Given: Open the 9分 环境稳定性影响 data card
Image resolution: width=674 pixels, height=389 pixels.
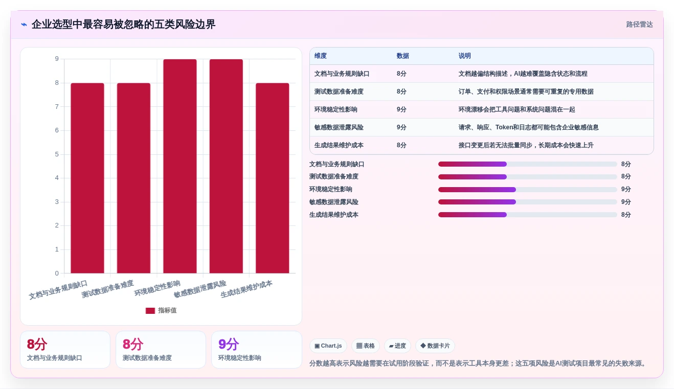Looking at the screenshot, I should click(x=257, y=350).
